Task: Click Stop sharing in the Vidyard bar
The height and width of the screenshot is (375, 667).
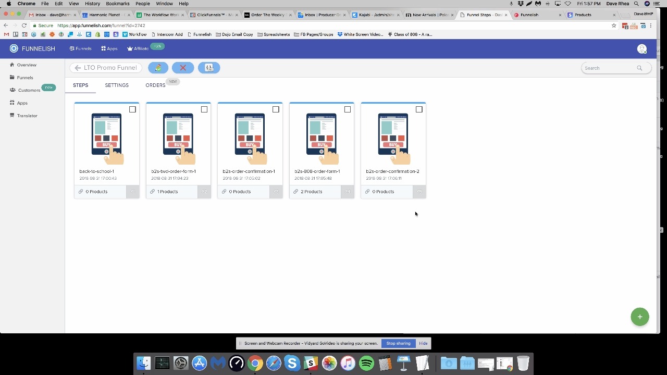Action: pyautogui.click(x=398, y=343)
